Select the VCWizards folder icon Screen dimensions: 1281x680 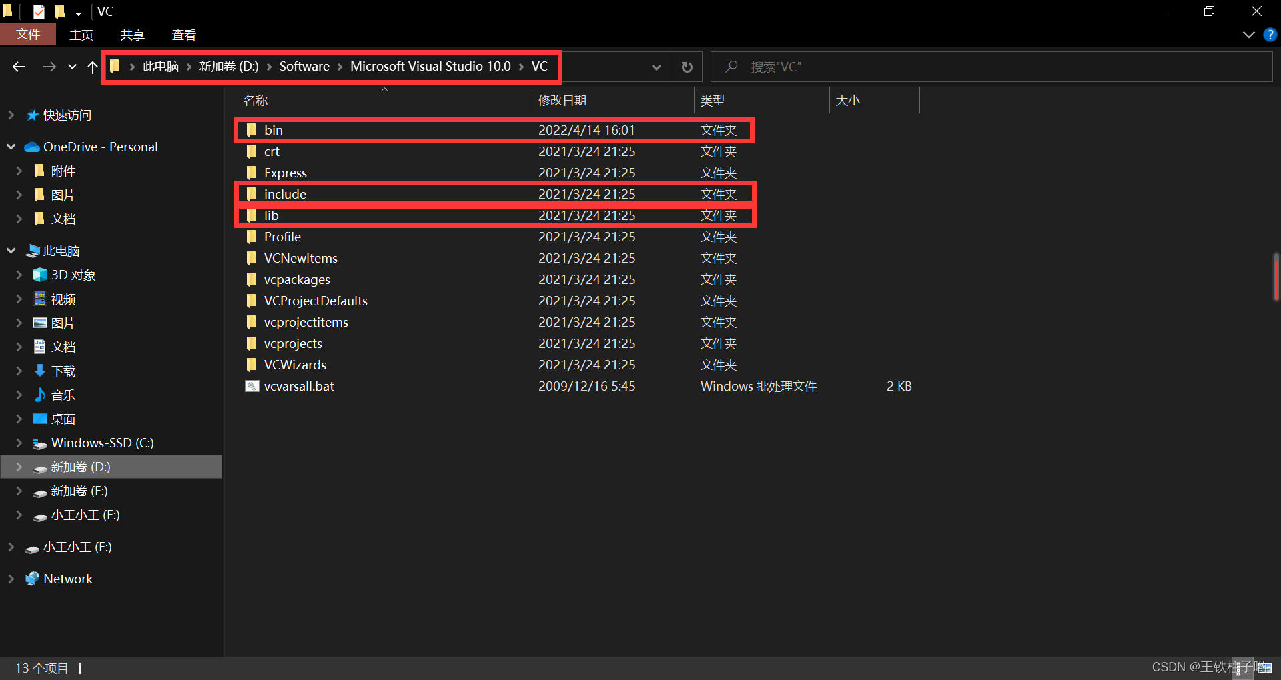252,365
